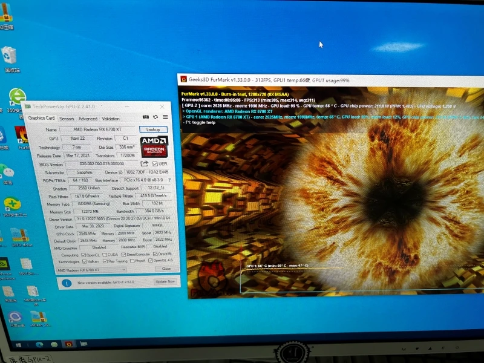Click the Windows Start button
Screen dimensions: 484x363
(18, 344)
